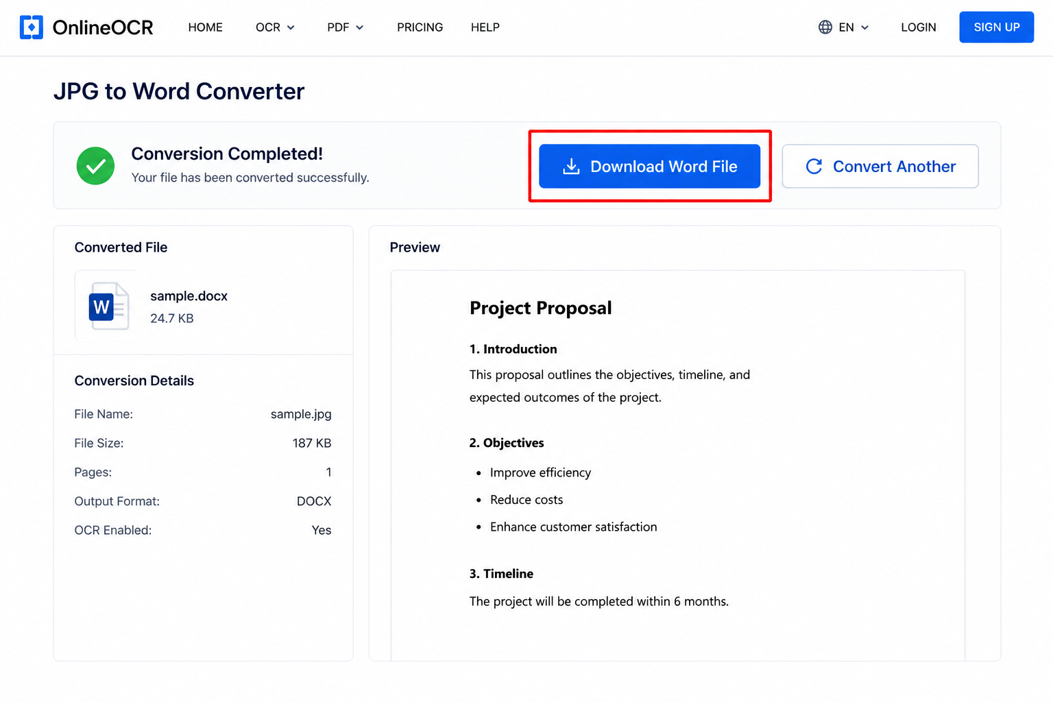
Task: Expand the OCR dropdown chevron
Action: coord(291,27)
